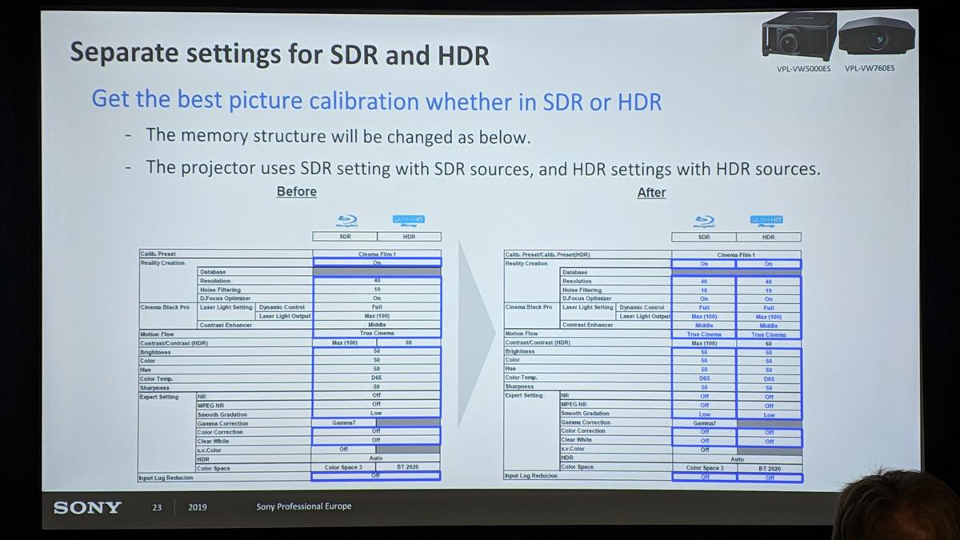The width and height of the screenshot is (960, 540).
Task: Click 'Noise Filtering' label in the After table
Action: (582, 290)
